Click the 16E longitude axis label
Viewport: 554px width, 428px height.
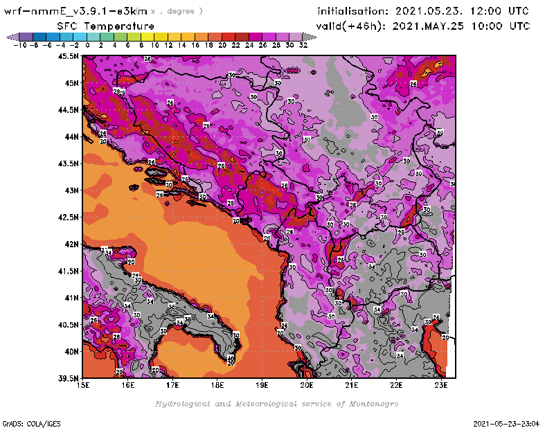pos(128,385)
